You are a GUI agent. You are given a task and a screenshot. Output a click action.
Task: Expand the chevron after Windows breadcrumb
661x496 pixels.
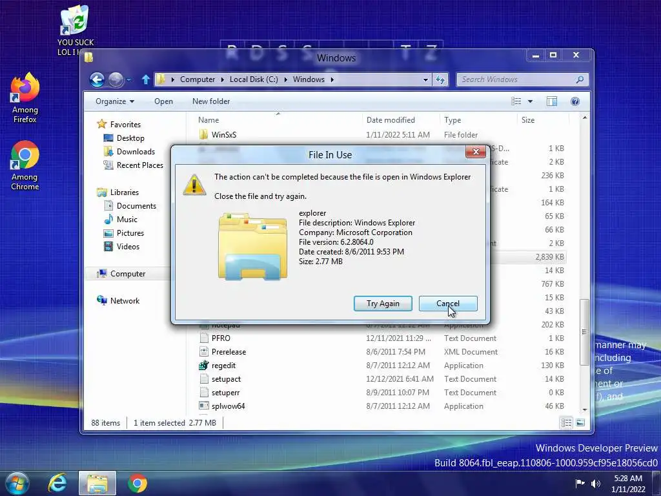pos(332,79)
